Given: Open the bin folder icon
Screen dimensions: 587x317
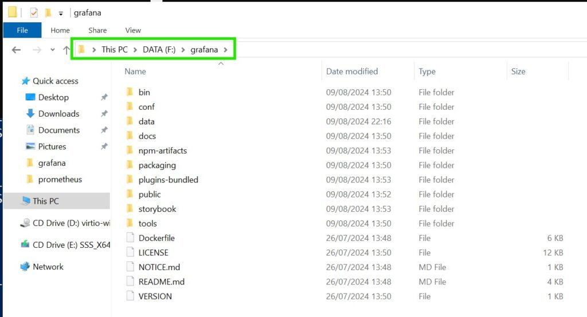Looking at the screenshot, I should point(130,92).
